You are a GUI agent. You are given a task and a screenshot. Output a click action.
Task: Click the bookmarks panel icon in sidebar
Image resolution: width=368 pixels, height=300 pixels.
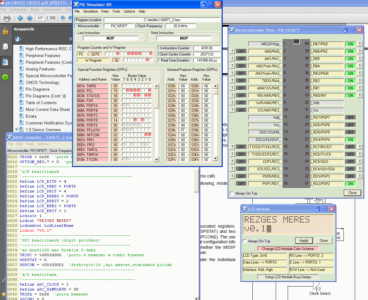pyautogui.click(x=5, y=62)
